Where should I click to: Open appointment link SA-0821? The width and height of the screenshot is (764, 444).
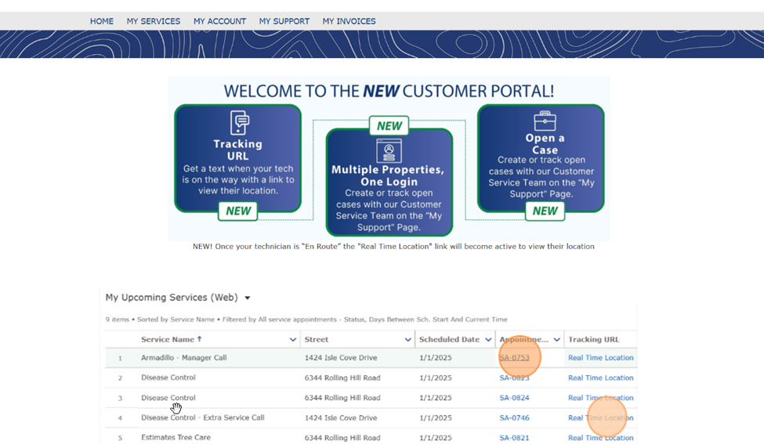pos(514,438)
